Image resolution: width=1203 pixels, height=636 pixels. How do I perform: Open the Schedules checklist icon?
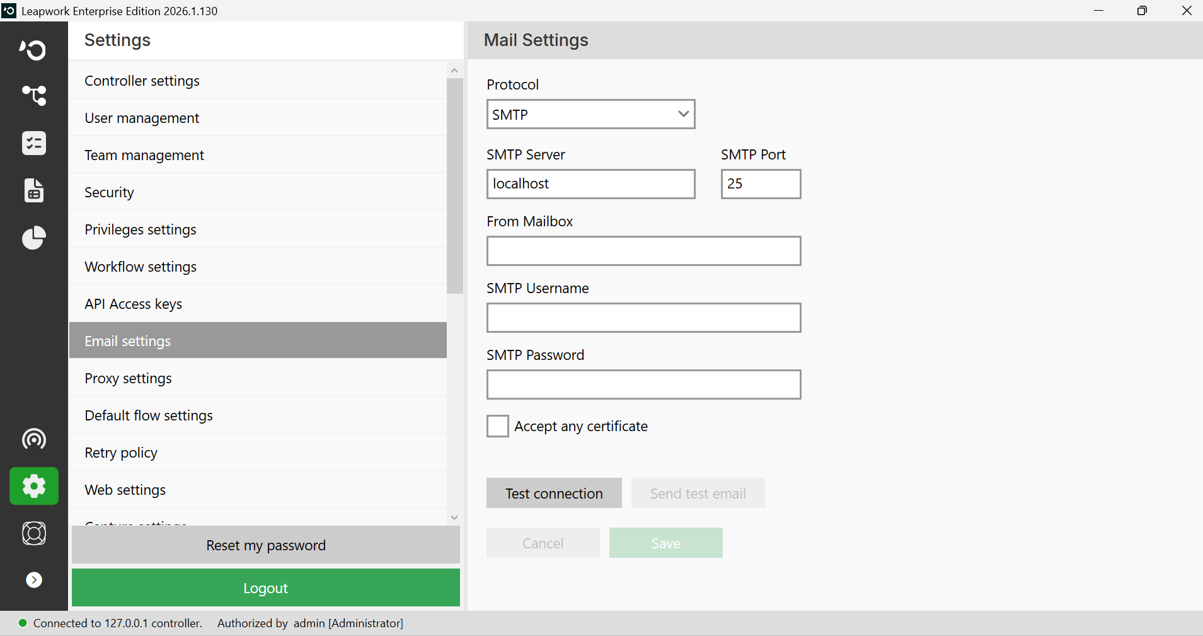[x=33, y=143]
